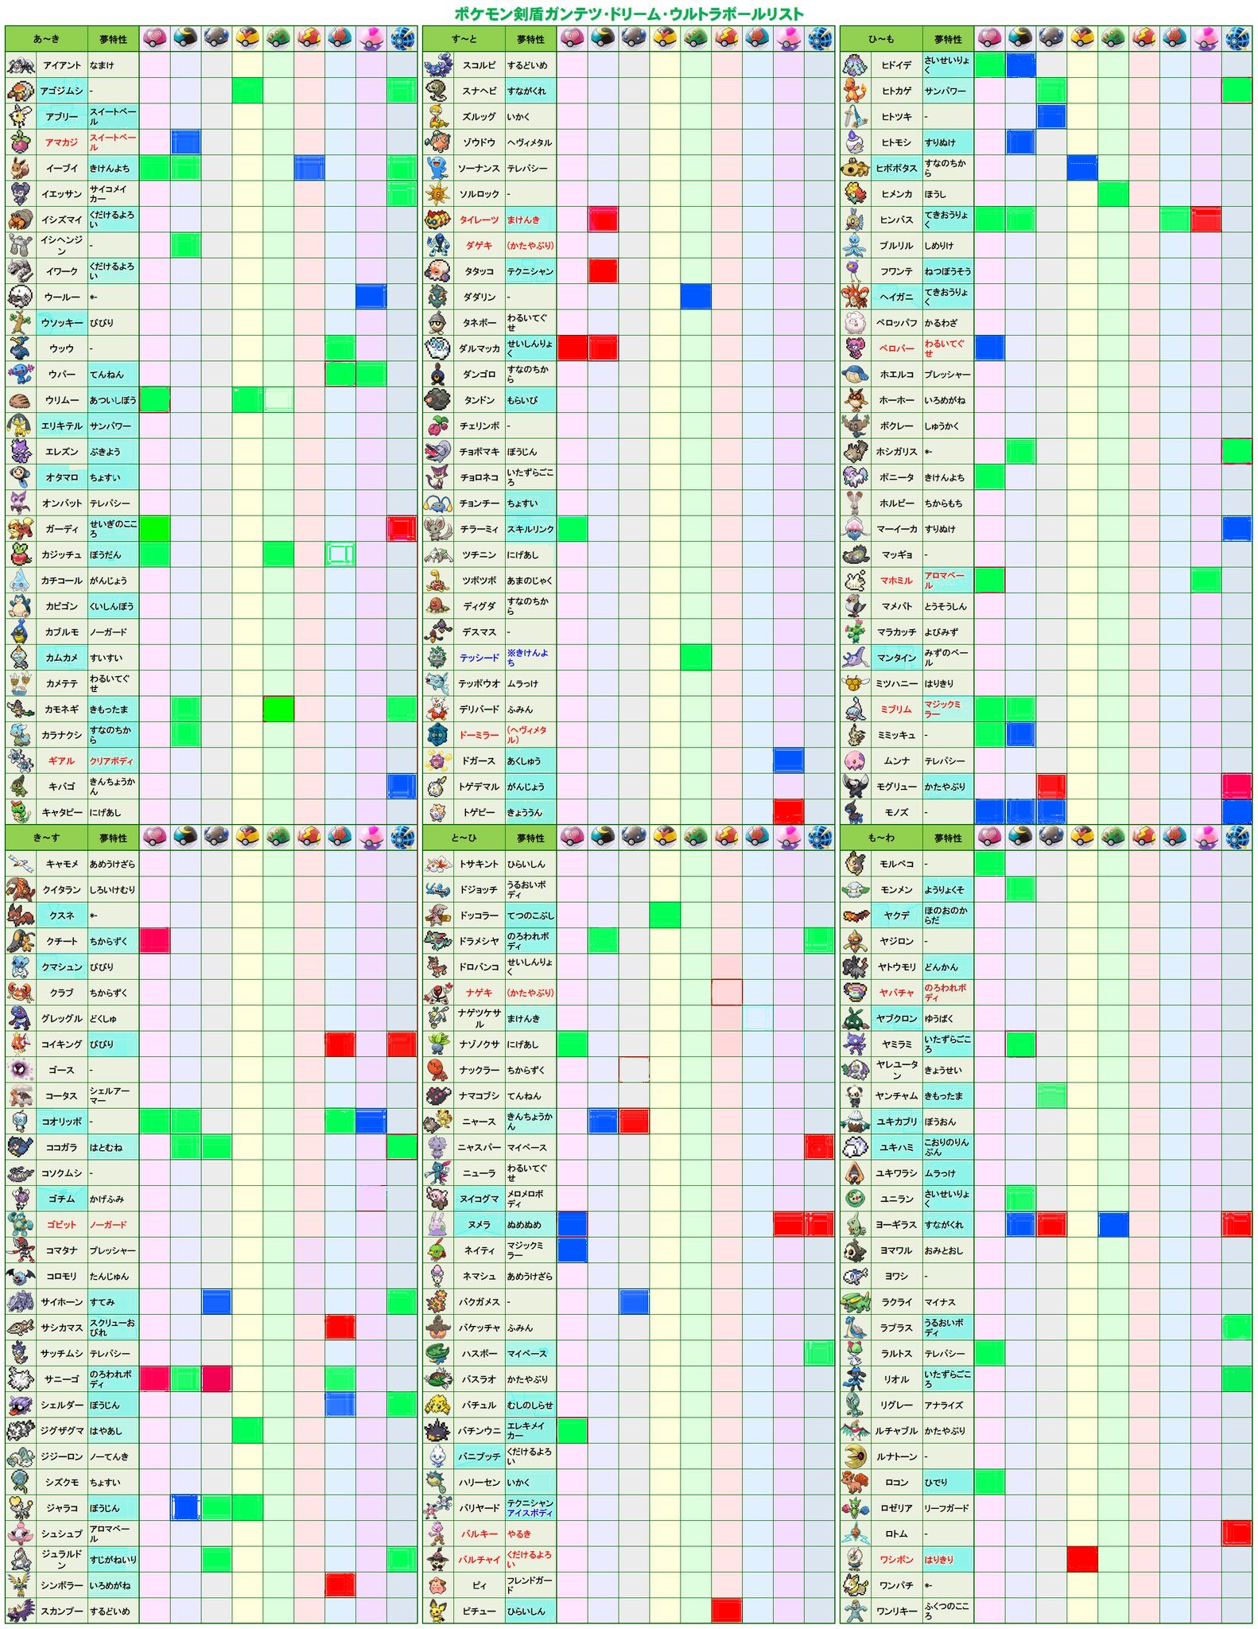Click the ヘヴィメタル cell for ゾウドウ
1258x1629 pixels.
pyautogui.click(x=530, y=142)
